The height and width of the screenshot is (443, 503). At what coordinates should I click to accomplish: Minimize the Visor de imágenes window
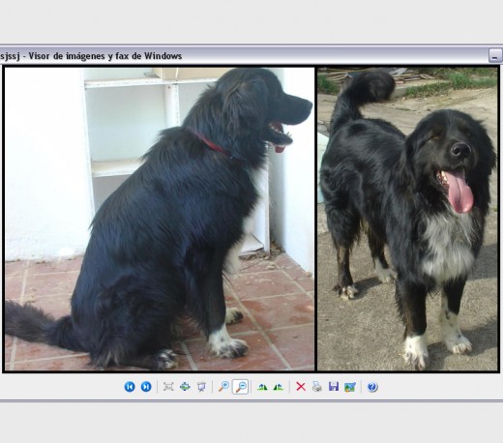pyautogui.click(x=495, y=55)
